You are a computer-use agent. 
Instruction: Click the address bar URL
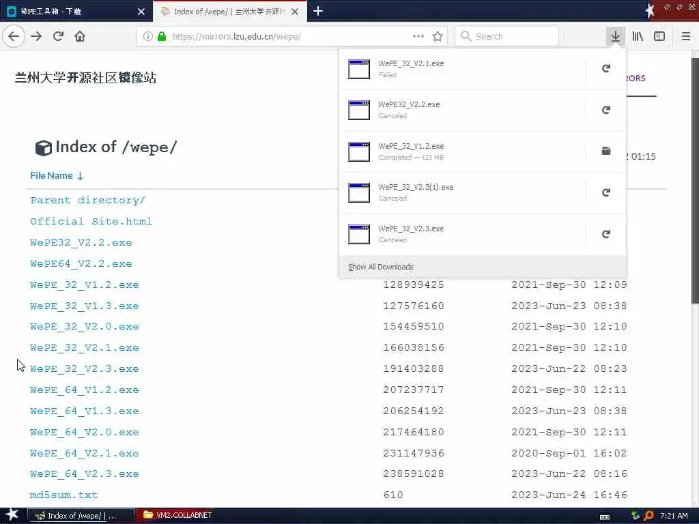237,37
